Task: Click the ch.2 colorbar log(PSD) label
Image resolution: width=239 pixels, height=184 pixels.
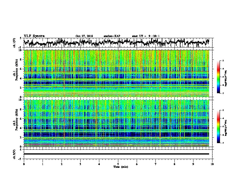Action: [226, 128]
